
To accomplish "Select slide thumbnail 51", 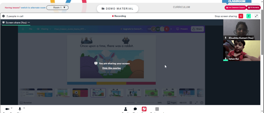I will click(x=151, y=93).
